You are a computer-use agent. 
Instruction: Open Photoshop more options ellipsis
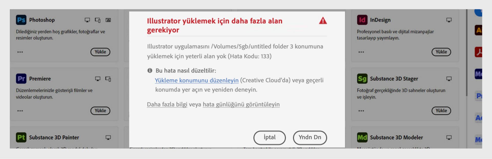20,52
